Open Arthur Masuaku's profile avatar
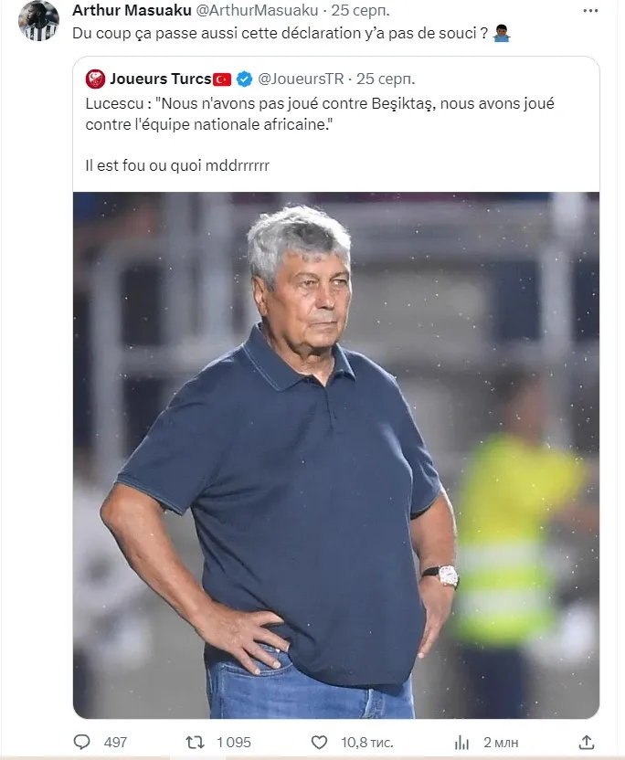This screenshot has height=760, width=625. tap(38, 20)
